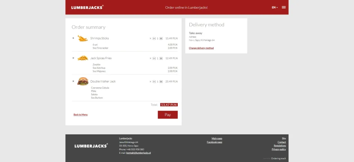Open Facebook page footer link

click(214, 142)
